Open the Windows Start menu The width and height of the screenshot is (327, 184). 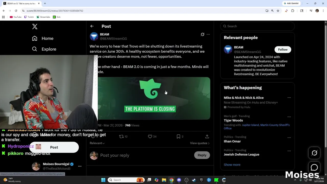click(x=103, y=180)
